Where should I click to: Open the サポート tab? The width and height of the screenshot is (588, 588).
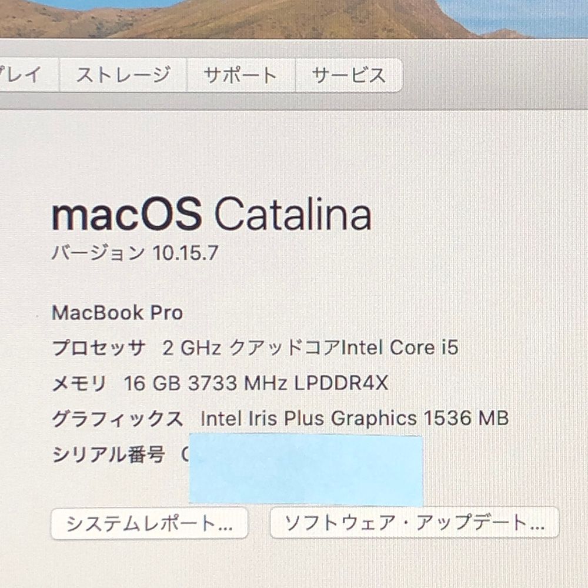(x=240, y=75)
